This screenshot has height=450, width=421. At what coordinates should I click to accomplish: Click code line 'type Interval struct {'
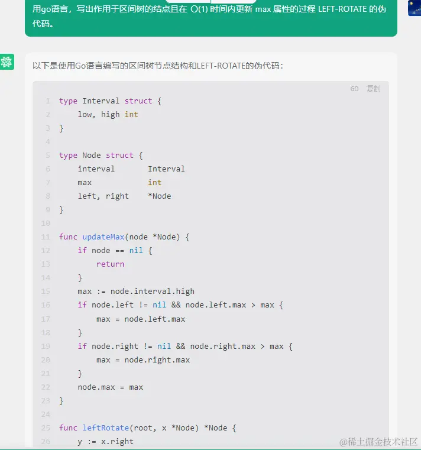(x=110, y=101)
